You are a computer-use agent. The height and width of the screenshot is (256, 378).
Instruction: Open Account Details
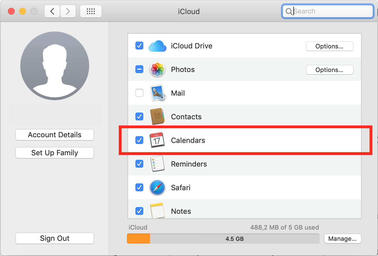point(55,135)
